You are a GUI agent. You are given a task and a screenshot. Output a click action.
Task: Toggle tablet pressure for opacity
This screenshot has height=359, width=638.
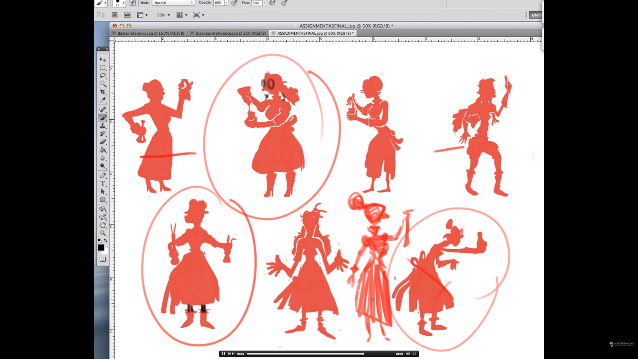pyautogui.click(x=234, y=3)
